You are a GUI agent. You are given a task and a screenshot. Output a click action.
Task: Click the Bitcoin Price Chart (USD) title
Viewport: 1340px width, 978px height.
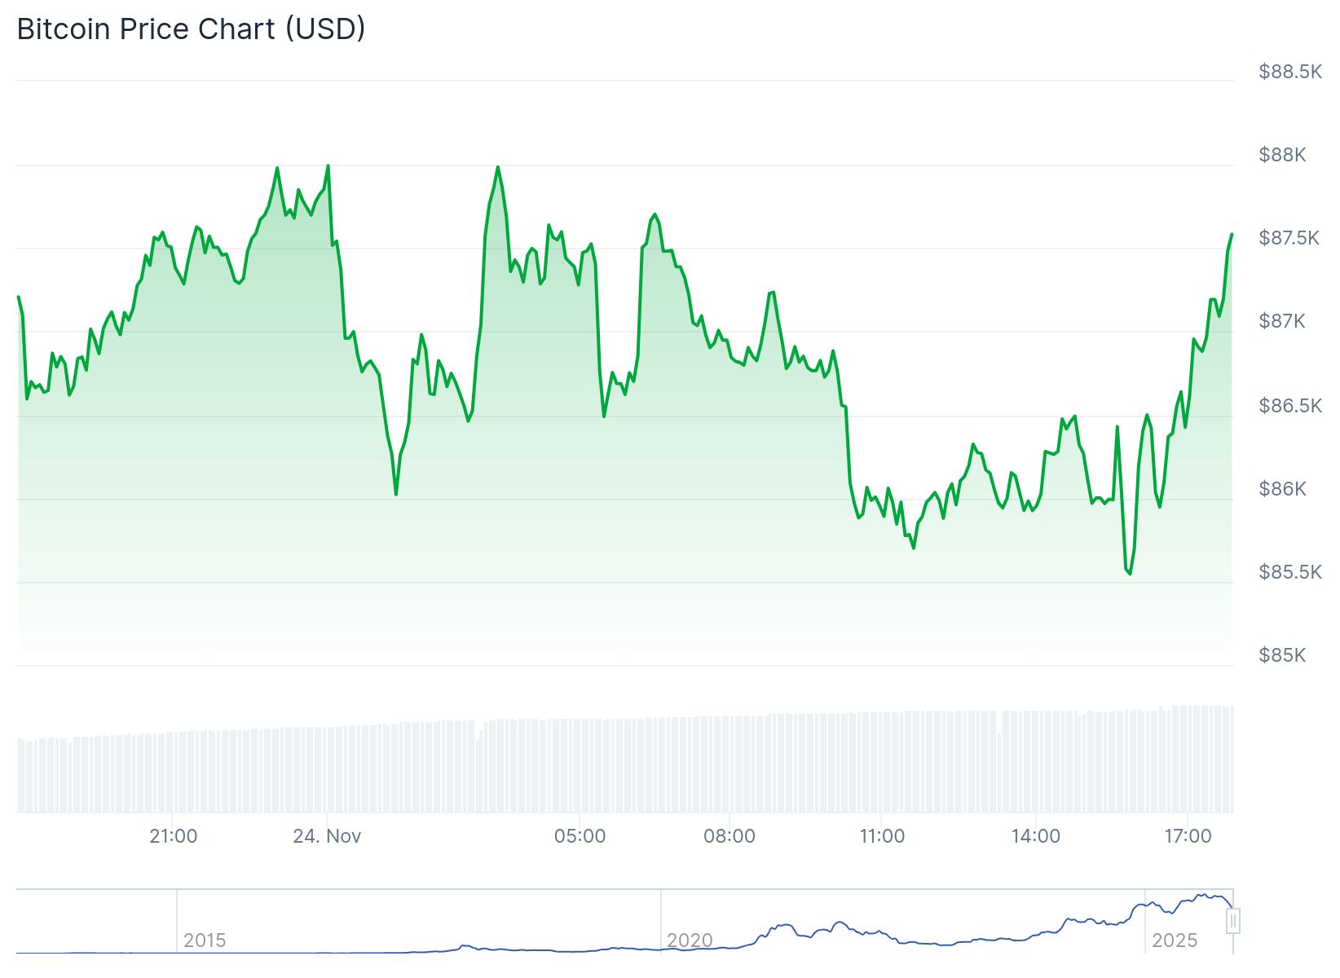191,29
